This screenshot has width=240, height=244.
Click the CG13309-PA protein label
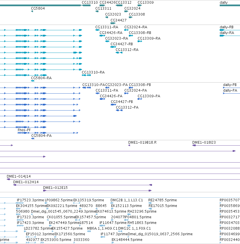tap(149, 96)
